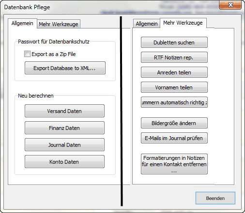The width and height of the screenshot is (245, 213).
Task: Start Dubletten suchen
Action: point(174,43)
